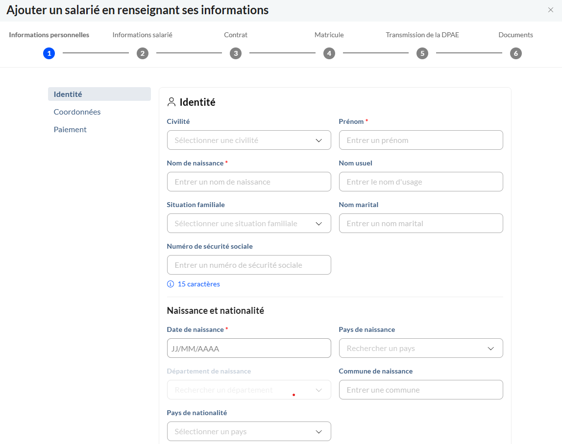Image resolution: width=562 pixels, height=444 pixels.
Task: Expand the Pays de nationalité dropdown
Action: tap(249, 431)
